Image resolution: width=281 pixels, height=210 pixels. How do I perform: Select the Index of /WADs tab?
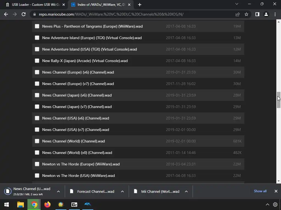[101, 5]
